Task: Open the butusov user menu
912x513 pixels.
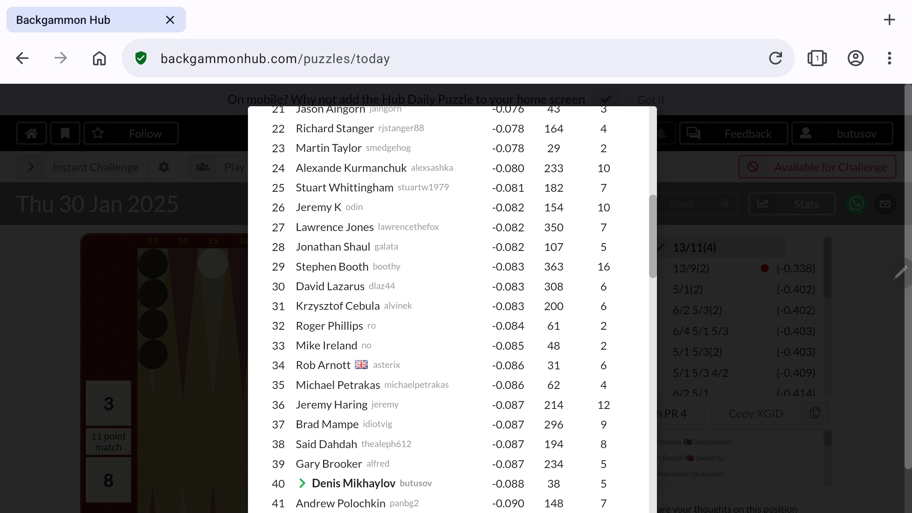Action: 842,133
